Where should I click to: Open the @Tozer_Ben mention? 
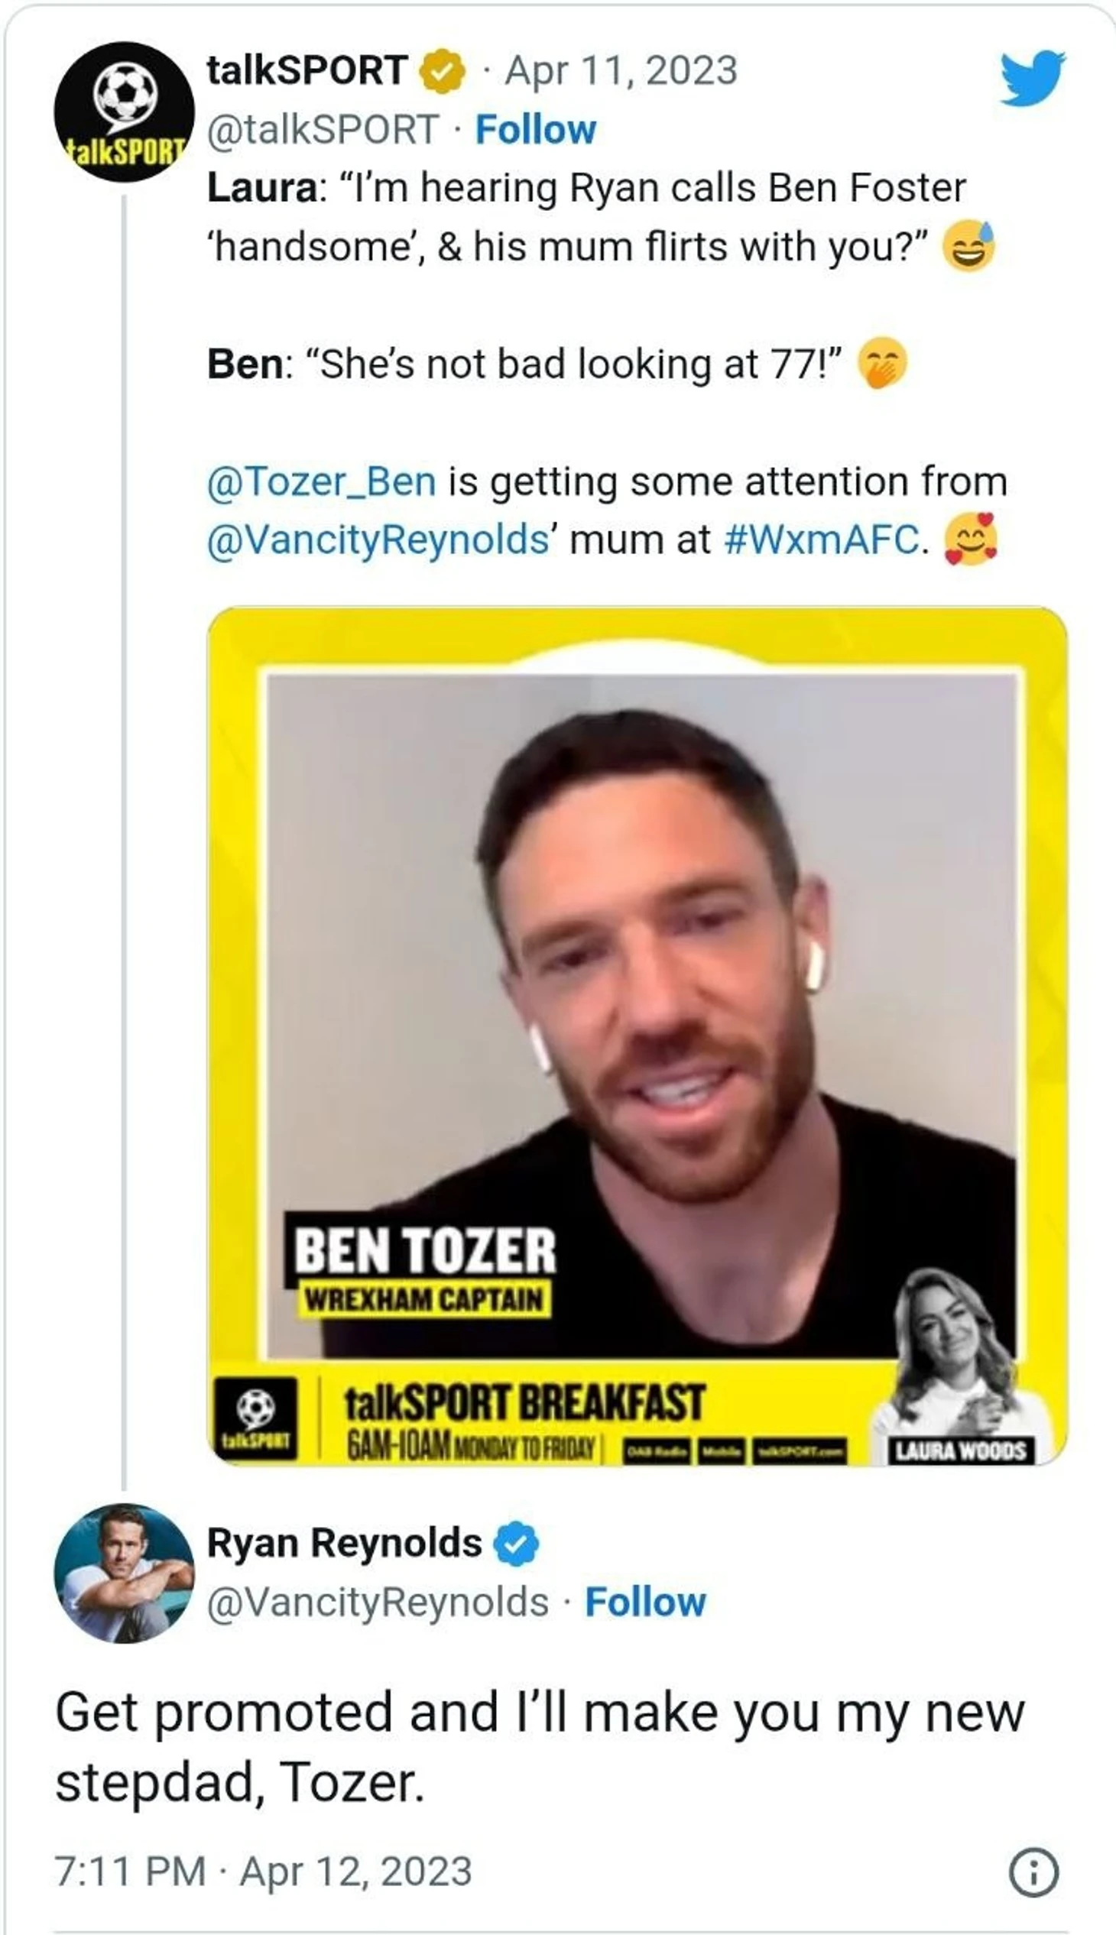click(321, 481)
